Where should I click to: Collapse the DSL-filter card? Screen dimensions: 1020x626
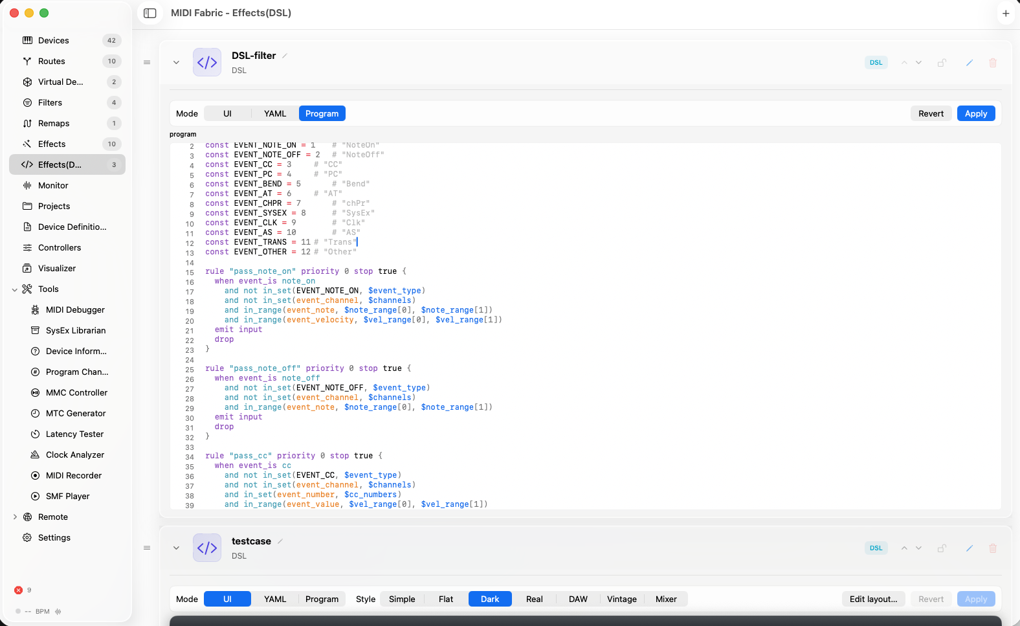tap(176, 63)
